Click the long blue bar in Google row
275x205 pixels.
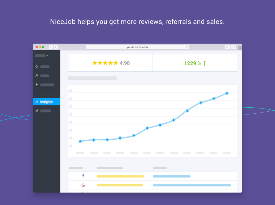(x=192, y=185)
